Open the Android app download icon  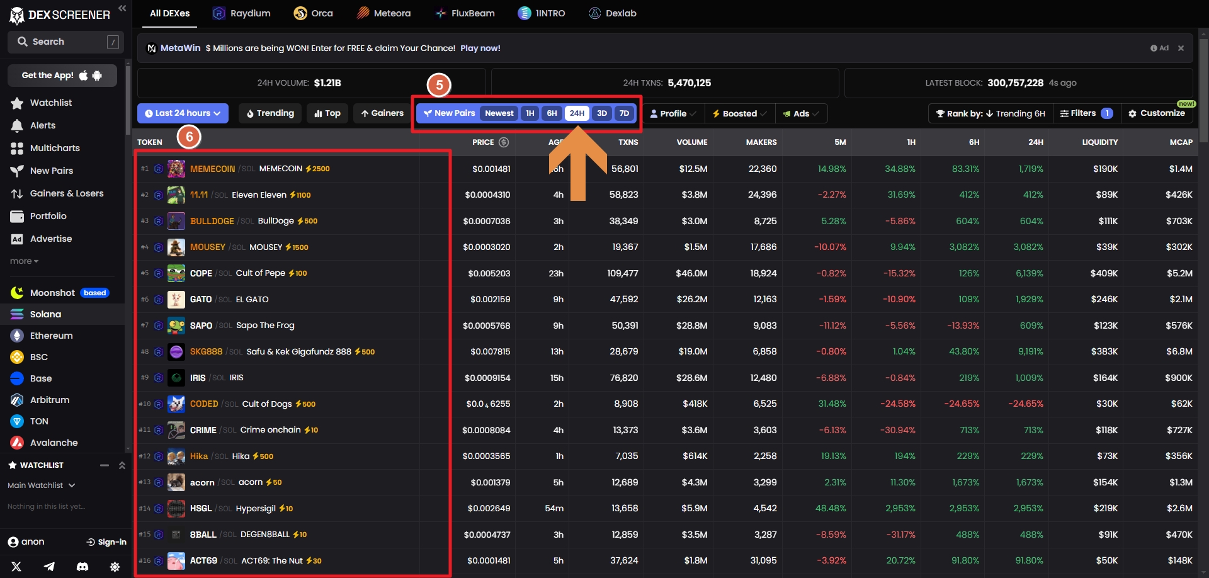click(97, 76)
